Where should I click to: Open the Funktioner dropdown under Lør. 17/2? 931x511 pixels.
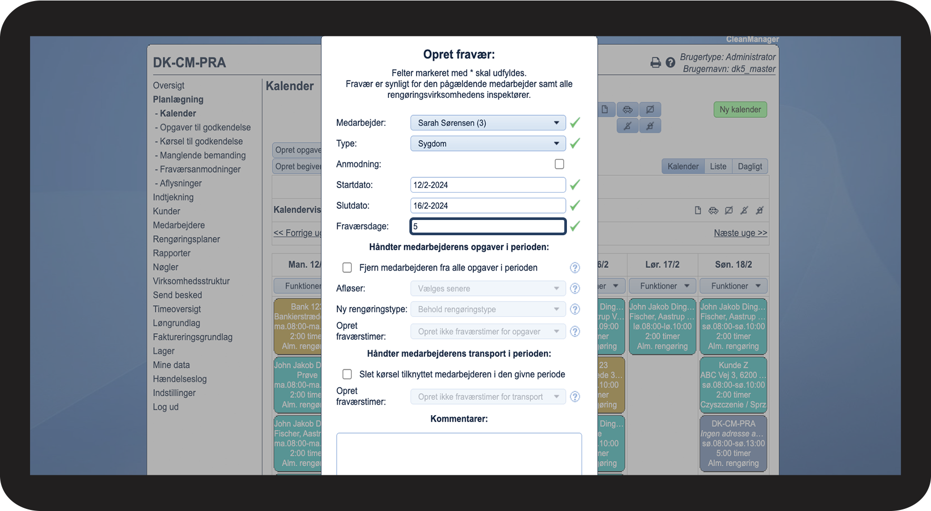point(662,286)
